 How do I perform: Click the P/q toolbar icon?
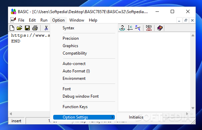coord(138,28)
